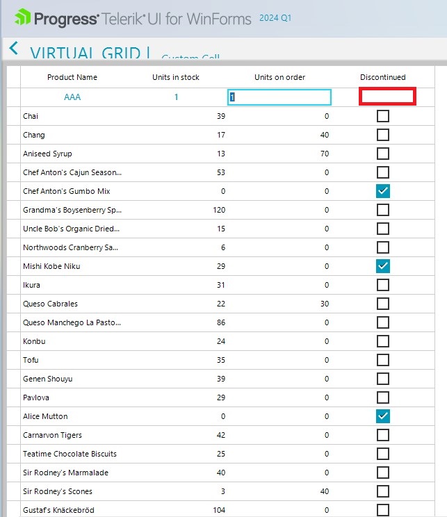This screenshot has width=447, height=517.
Task: Click the Progress logo icon
Action: [x=22, y=17]
